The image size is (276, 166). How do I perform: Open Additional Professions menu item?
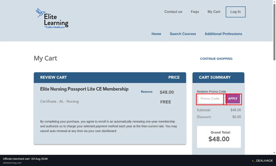223,34
